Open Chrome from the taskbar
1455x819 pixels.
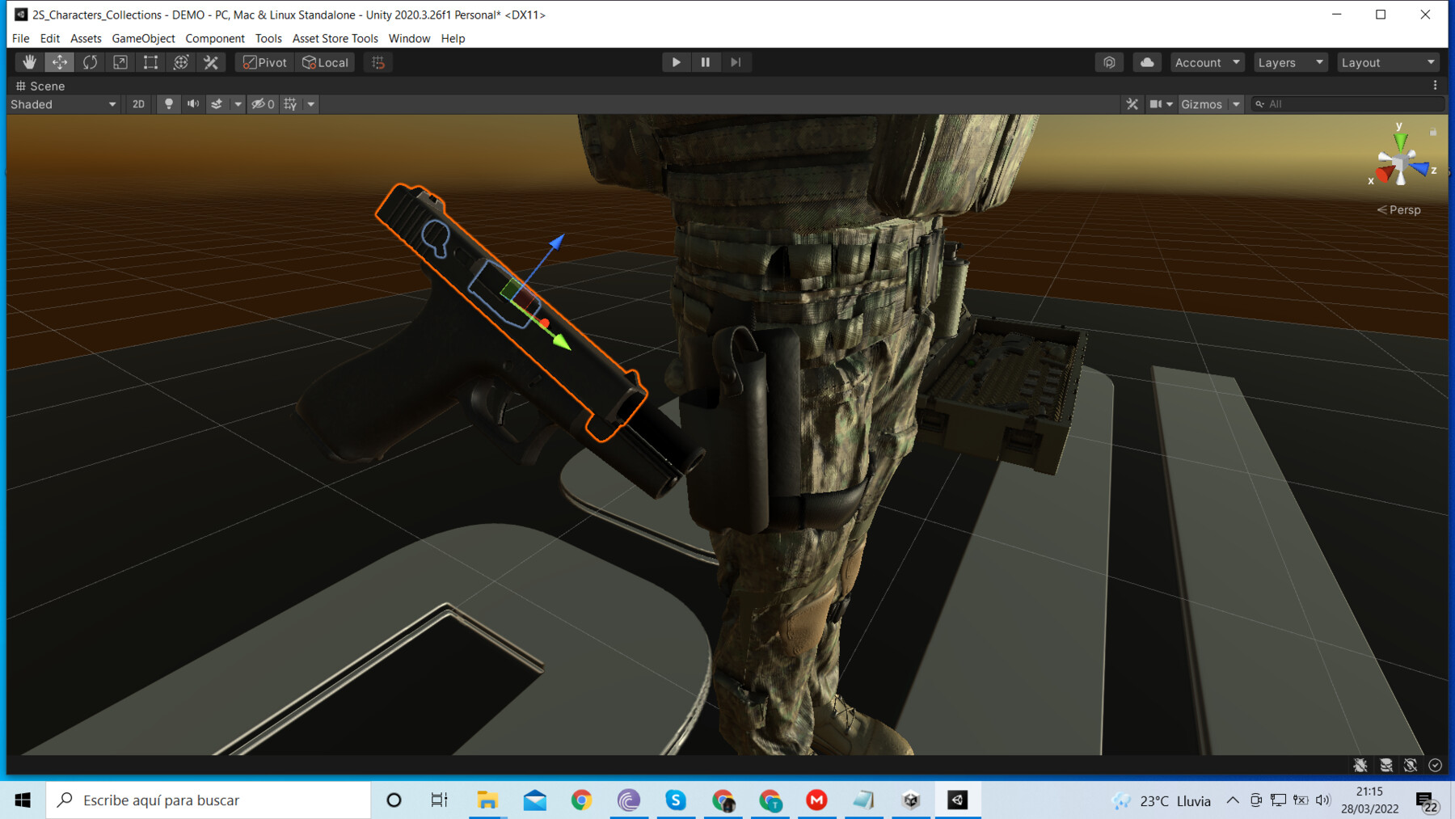tap(581, 800)
